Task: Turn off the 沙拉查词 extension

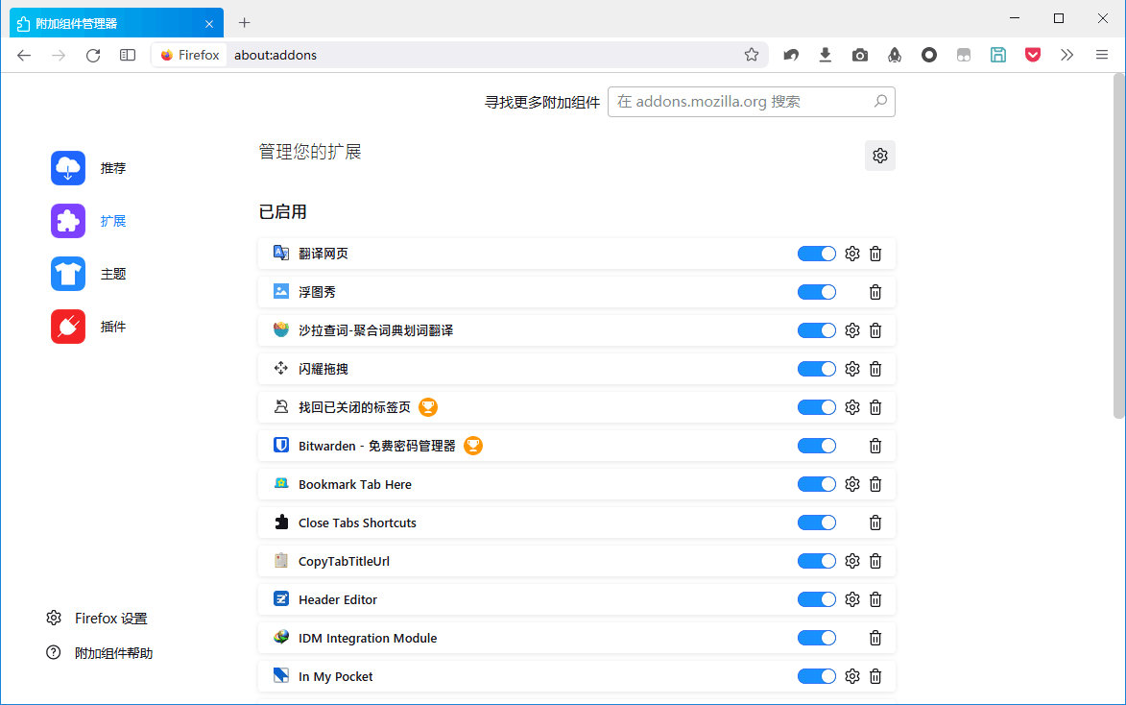Action: pyautogui.click(x=817, y=330)
